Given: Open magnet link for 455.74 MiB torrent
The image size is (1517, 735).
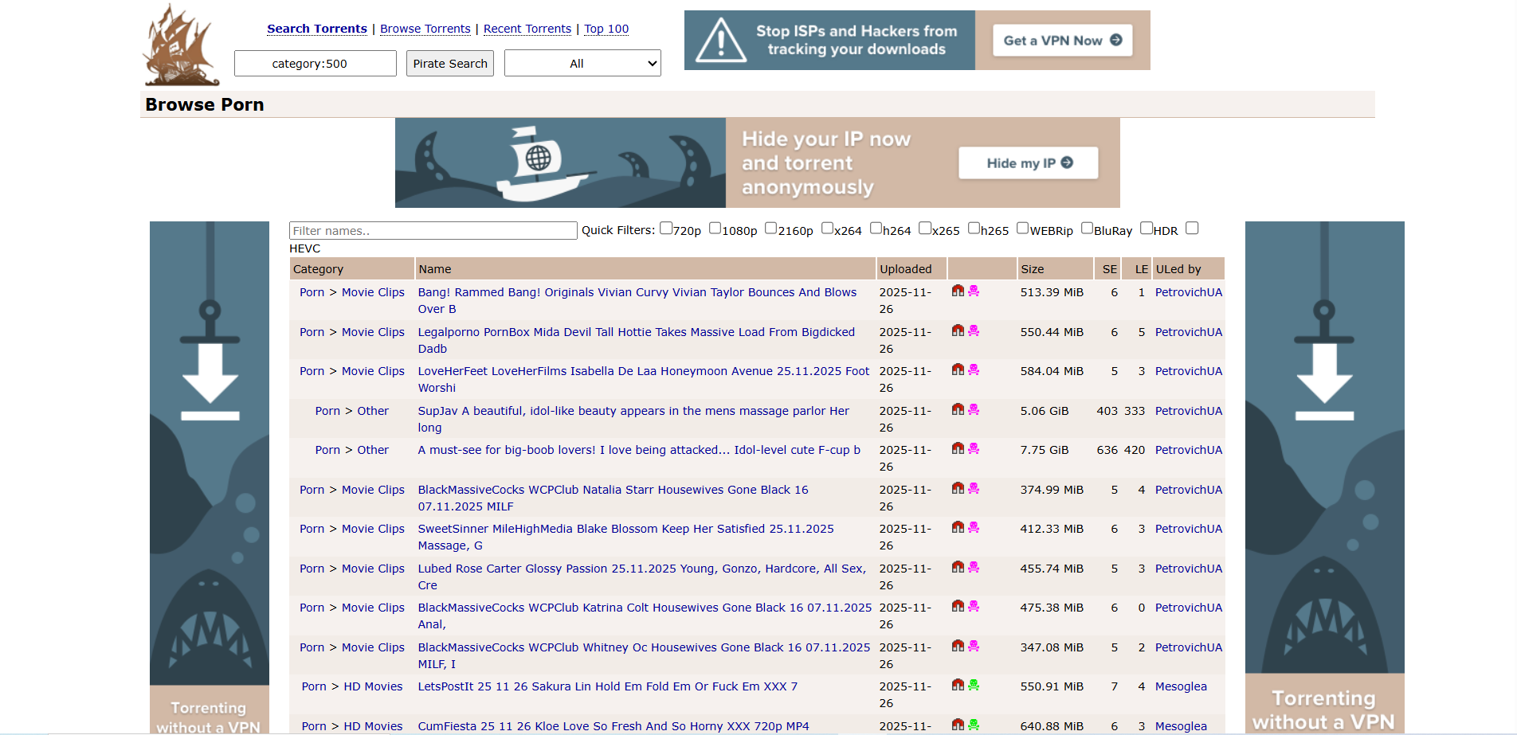Looking at the screenshot, I should coord(958,567).
